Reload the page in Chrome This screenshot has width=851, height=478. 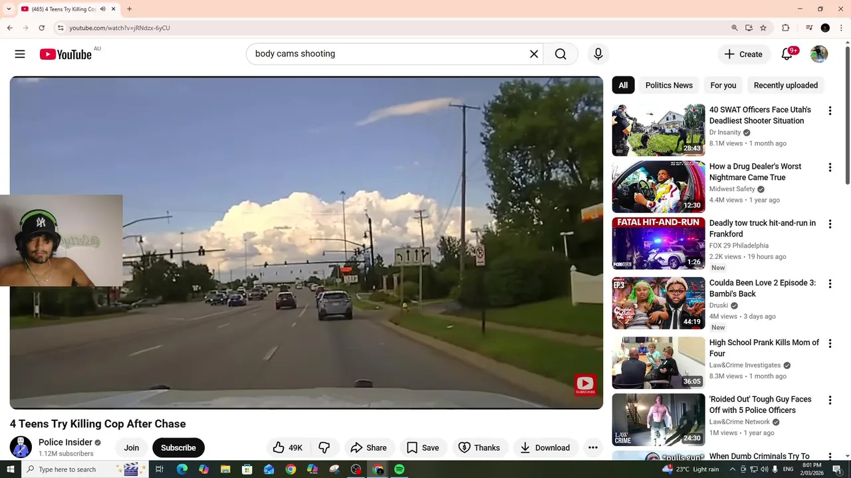[x=41, y=28]
